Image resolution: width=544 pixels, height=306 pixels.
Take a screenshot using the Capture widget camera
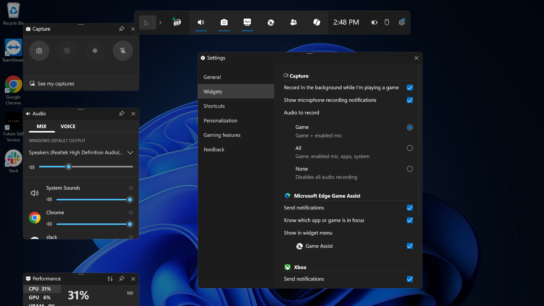39,51
